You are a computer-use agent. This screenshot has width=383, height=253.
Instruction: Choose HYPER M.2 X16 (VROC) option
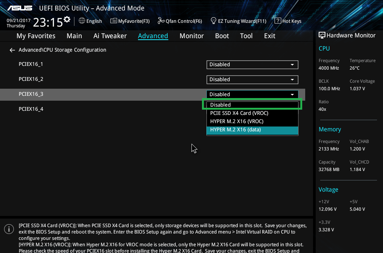click(252, 122)
